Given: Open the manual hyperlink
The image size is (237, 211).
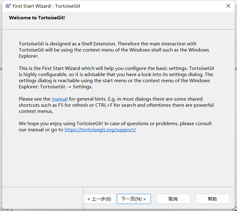Looking at the screenshot, I should pos(60,99).
